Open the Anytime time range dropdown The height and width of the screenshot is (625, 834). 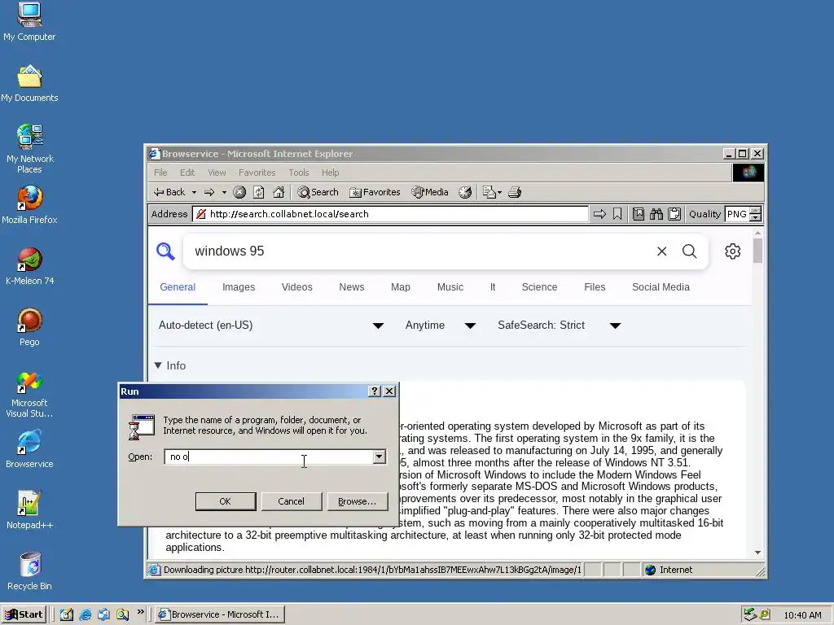441,326
